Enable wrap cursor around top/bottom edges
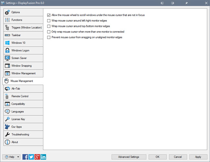Screen dimensions: 210x162 (x=49, y=26)
